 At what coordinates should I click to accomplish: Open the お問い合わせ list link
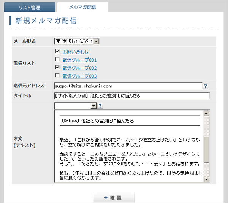(76, 52)
